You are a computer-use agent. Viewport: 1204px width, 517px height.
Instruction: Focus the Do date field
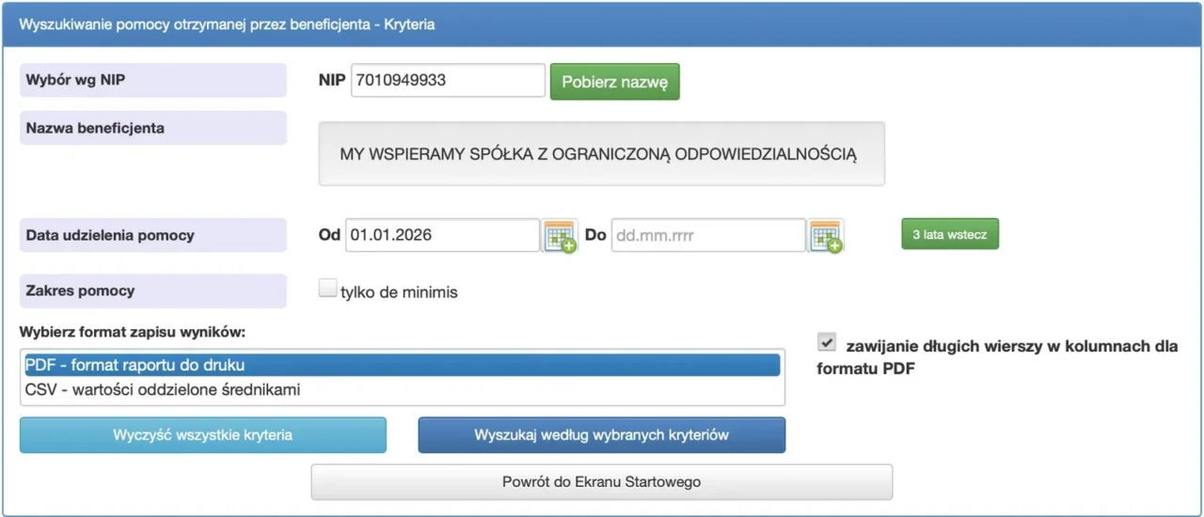click(708, 235)
